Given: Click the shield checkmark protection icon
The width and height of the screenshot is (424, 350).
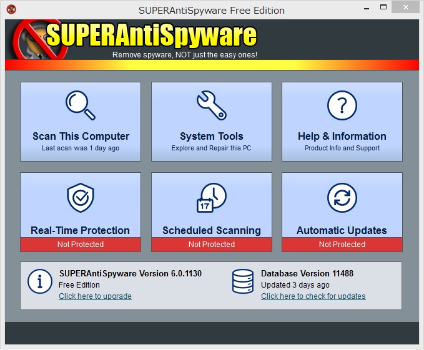Looking at the screenshot, I should pyautogui.click(x=81, y=198).
